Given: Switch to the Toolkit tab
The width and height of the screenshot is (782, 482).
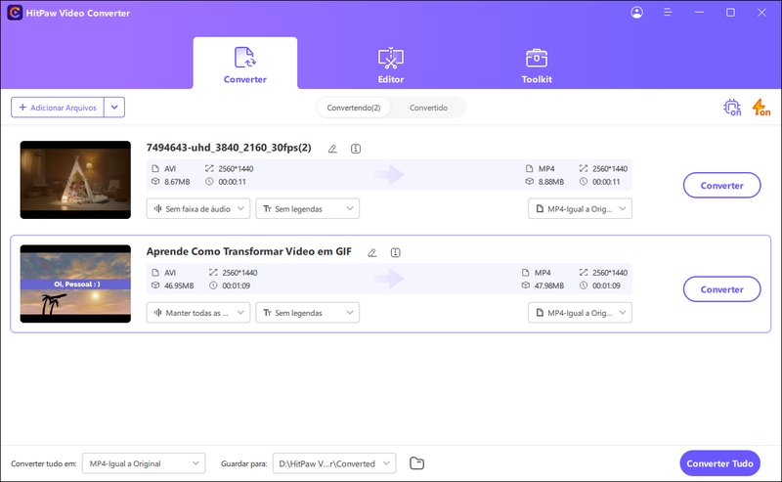Looking at the screenshot, I should coord(537,65).
